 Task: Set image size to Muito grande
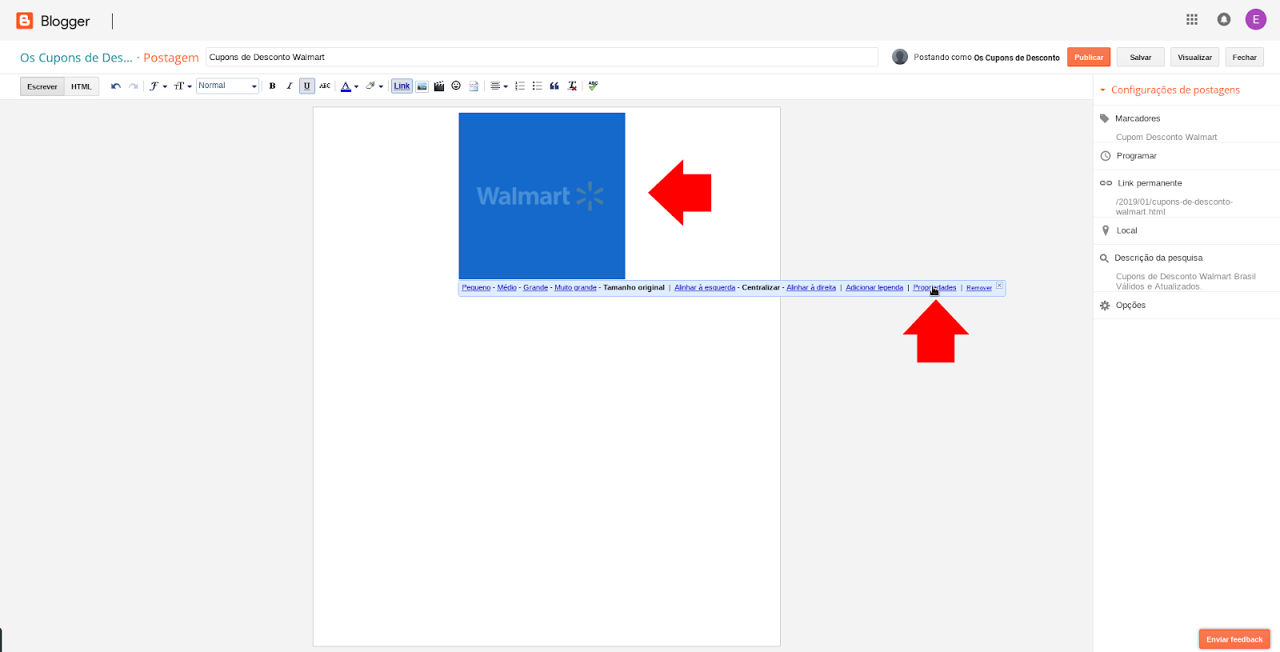575,288
